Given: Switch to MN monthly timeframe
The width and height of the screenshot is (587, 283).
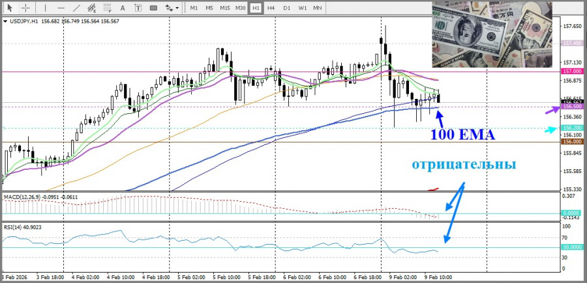Looking at the screenshot, I should (x=318, y=8).
